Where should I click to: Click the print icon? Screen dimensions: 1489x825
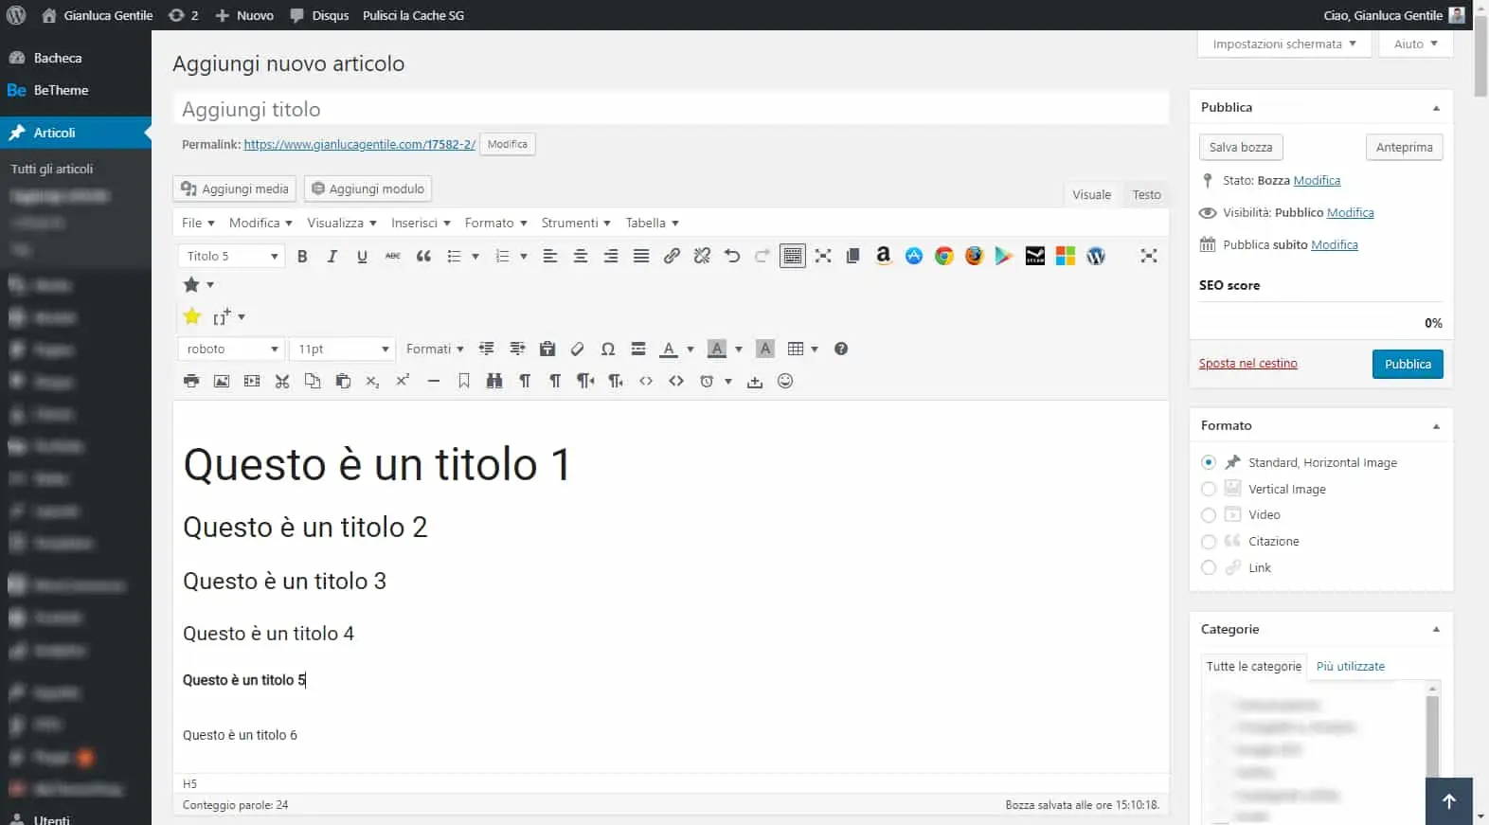(191, 381)
